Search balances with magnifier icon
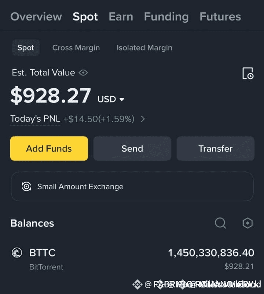This screenshot has height=294, width=264. point(220,223)
